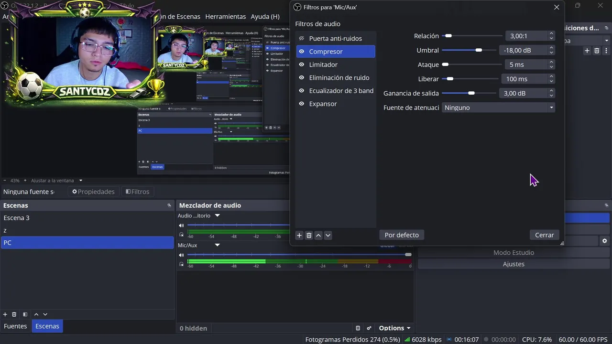Image resolution: width=612 pixels, height=344 pixels.
Task: Open Ajustes from controls panel
Action: coord(514,264)
